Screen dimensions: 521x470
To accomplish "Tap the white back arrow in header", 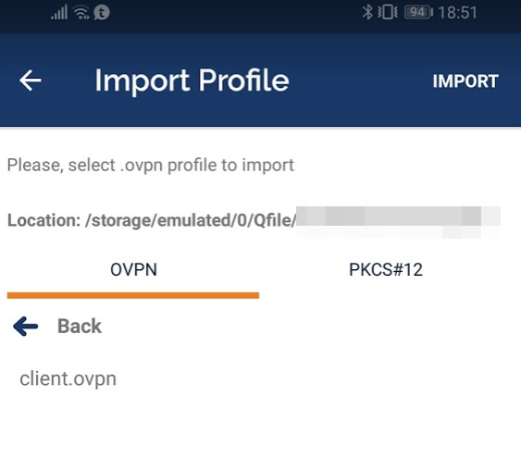I will tap(30, 80).
